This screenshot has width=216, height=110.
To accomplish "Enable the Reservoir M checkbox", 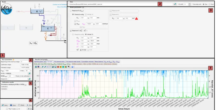I will click(x=111, y=11).
